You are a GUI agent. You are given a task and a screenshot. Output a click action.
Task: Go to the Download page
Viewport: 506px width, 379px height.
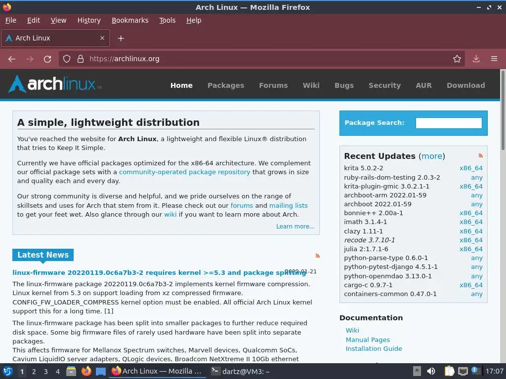pyautogui.click(x=465, y=85)
